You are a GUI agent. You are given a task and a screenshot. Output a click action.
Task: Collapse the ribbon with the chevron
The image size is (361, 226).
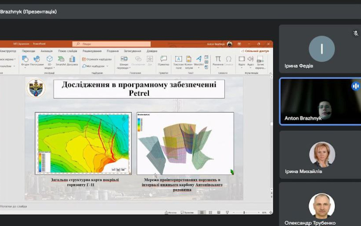tap(270, 73)
